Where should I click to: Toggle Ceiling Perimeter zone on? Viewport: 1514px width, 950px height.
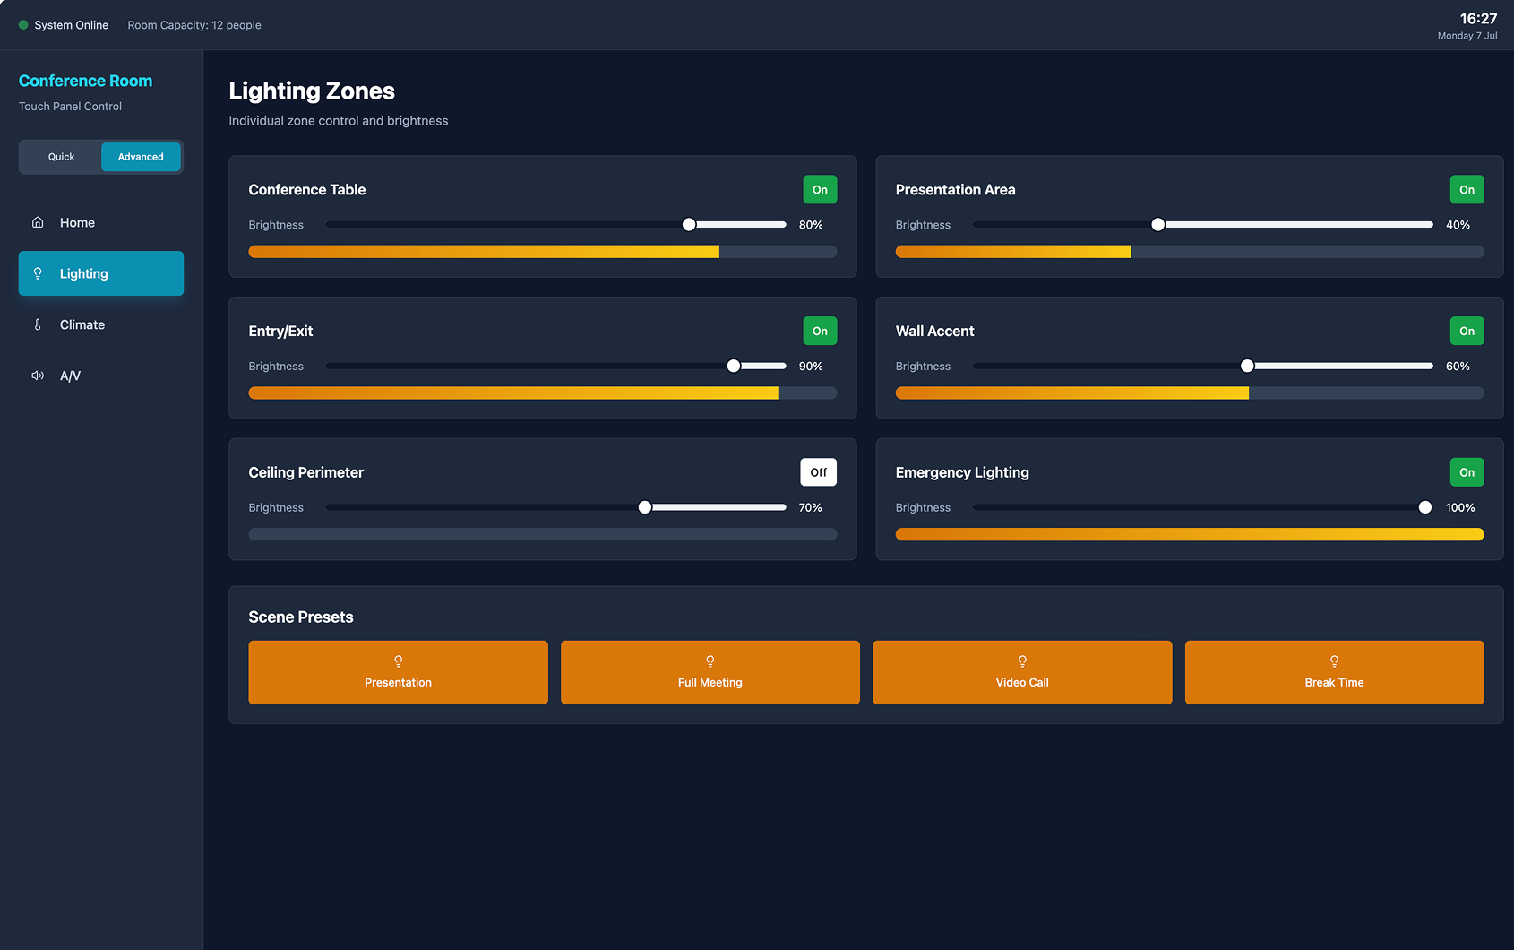pyautogui.click(x=819, y=472)
